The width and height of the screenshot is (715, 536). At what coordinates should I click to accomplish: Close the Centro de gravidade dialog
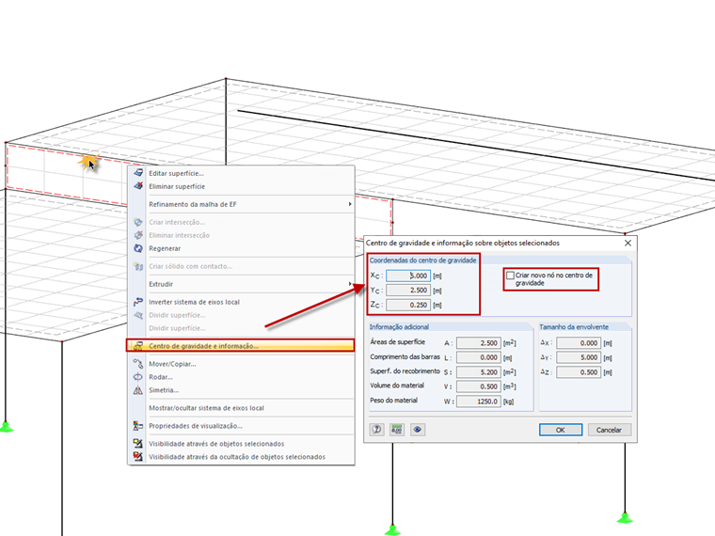tap(628, 243)
